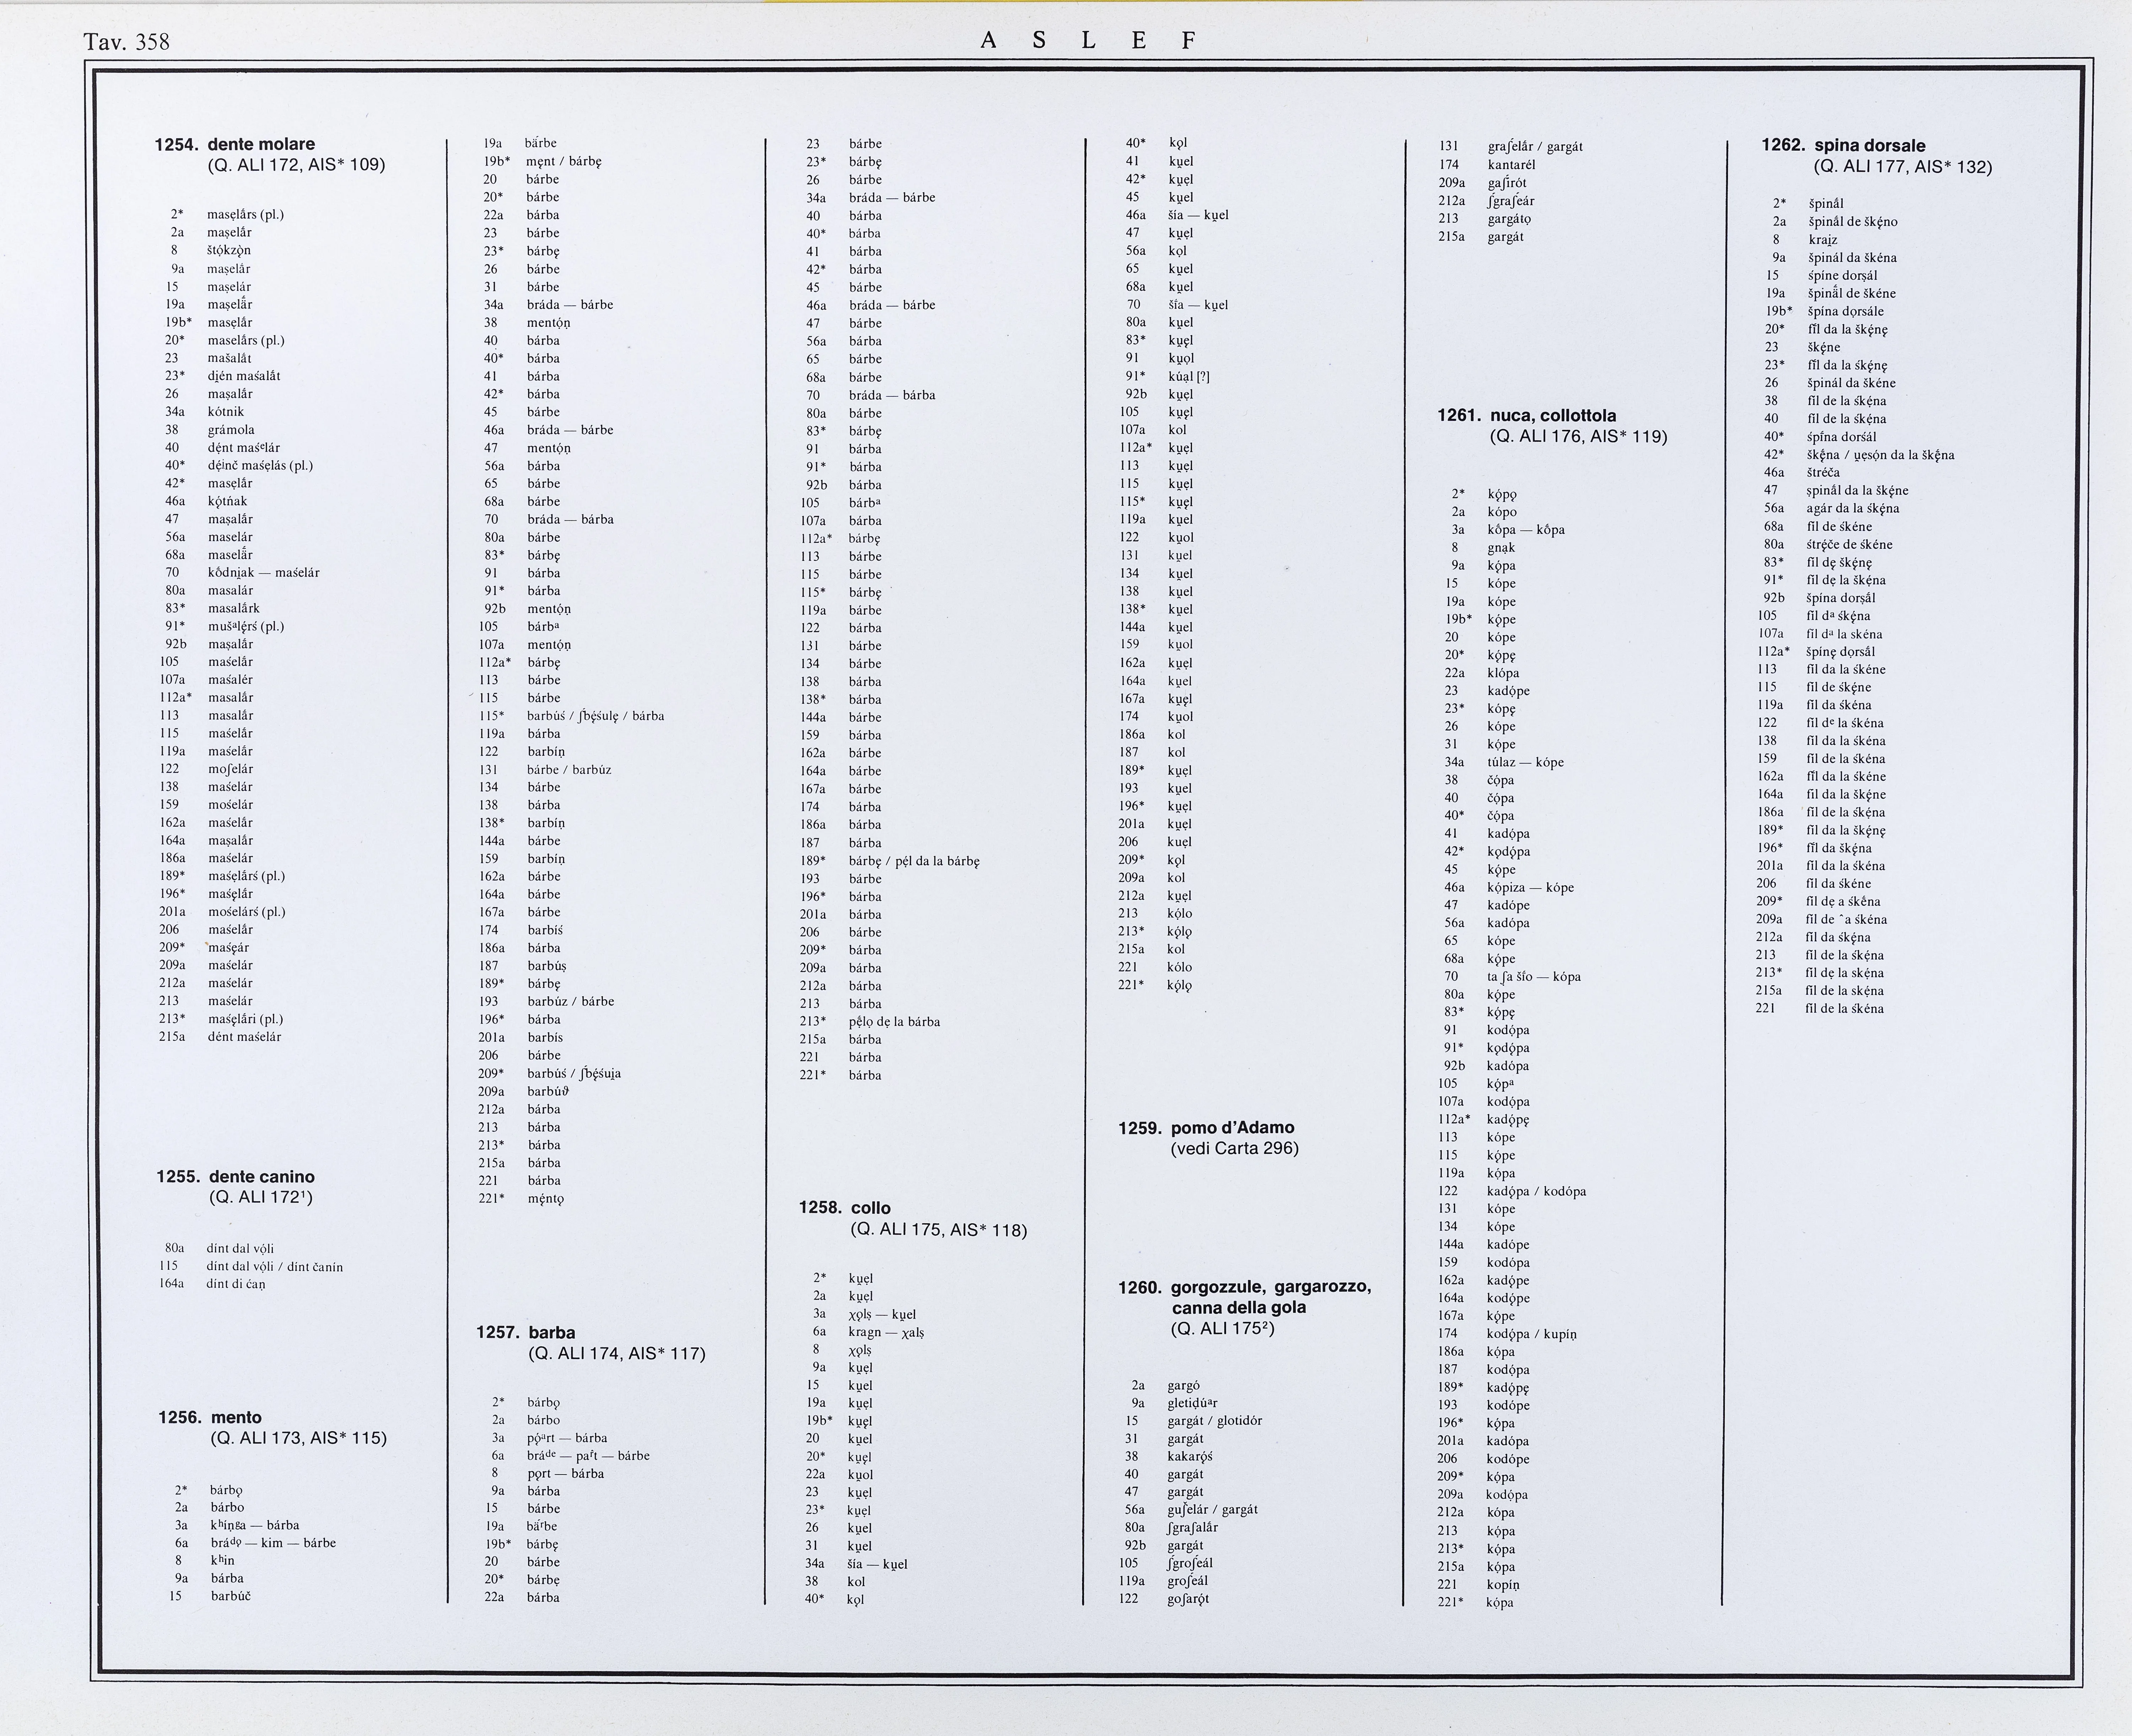This screenshot has height=1736, width=2132.
Task: Click the heading 1262. spina dorsale
Action: [1843, 145]
